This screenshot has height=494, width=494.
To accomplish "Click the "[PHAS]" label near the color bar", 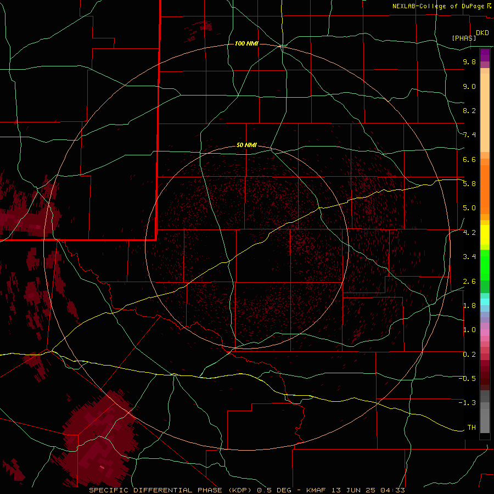I will point(464,38).
